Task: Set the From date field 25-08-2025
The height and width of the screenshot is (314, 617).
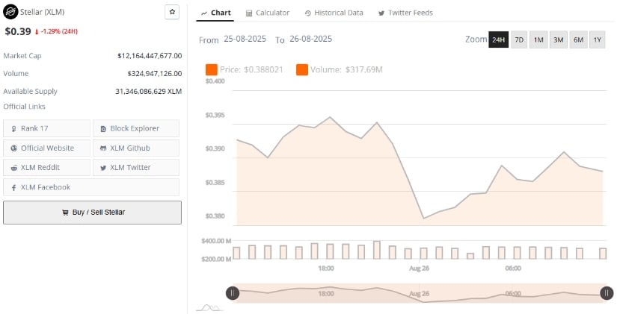Action: [x=245, y=39]
